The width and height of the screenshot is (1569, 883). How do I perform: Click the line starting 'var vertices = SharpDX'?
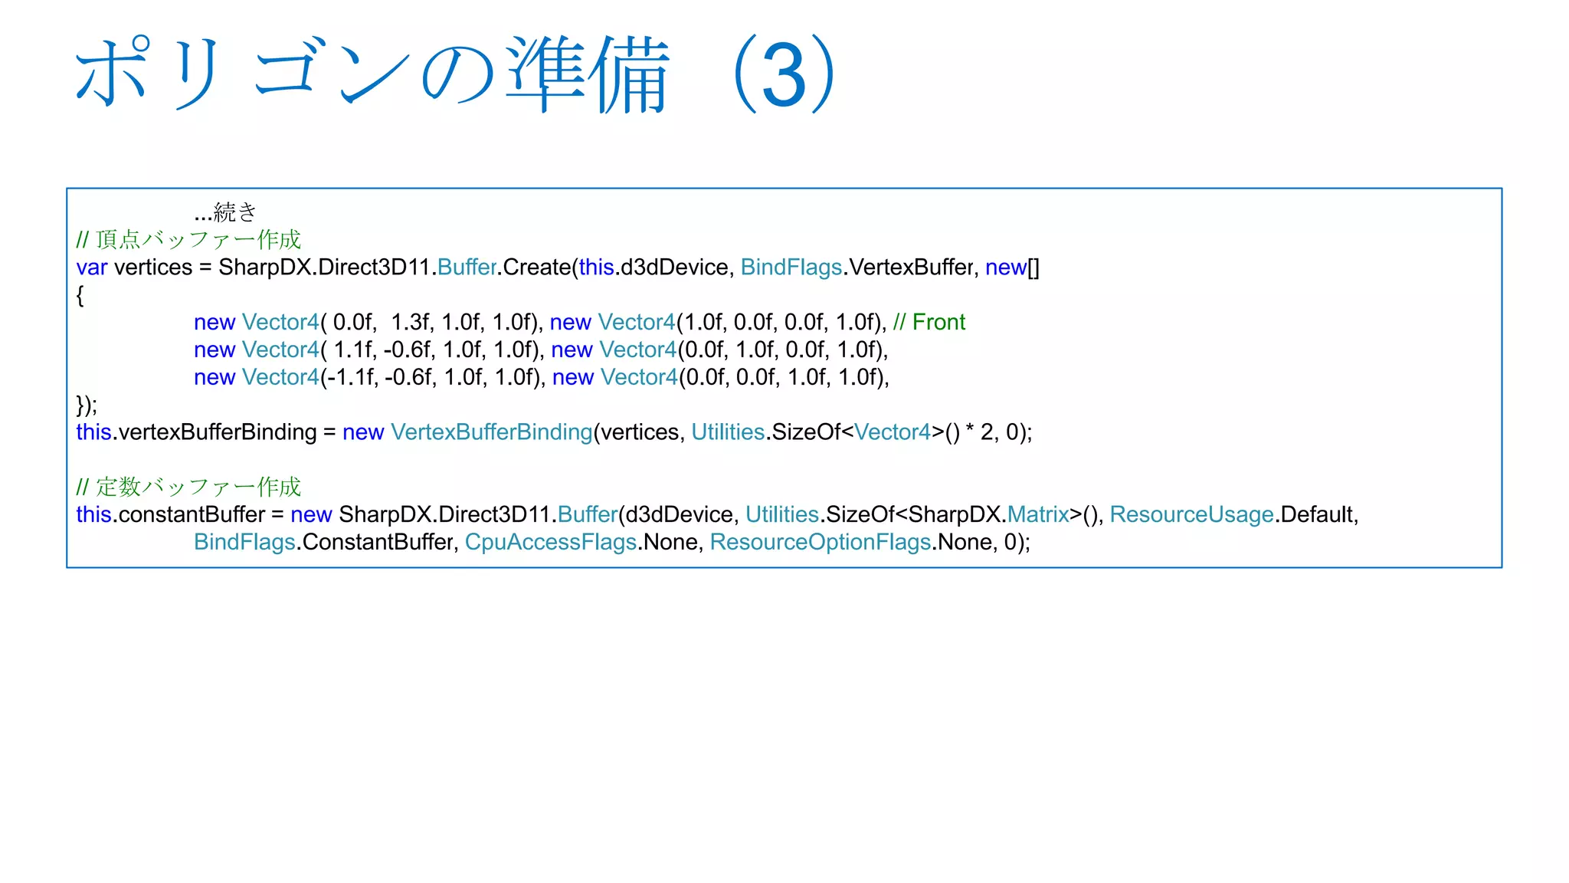coord(558,267)
